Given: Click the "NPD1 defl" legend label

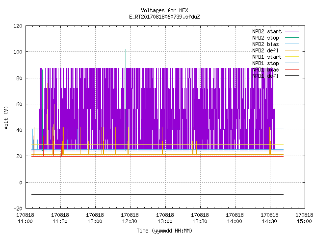Looking at the screenshot, I should (x=265, y=76).
